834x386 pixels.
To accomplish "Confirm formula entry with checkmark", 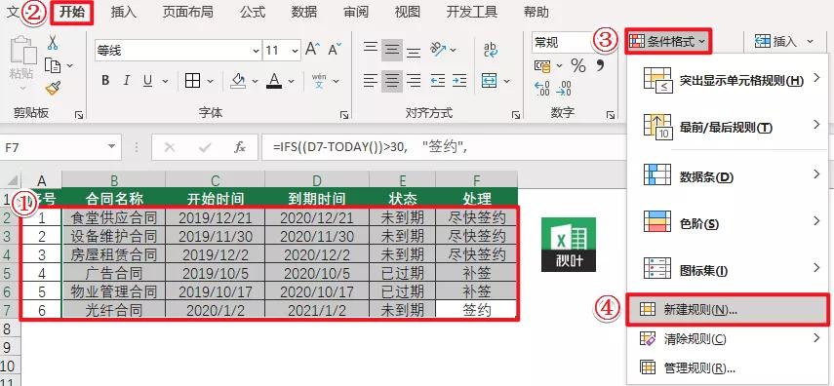I will 205,147.
